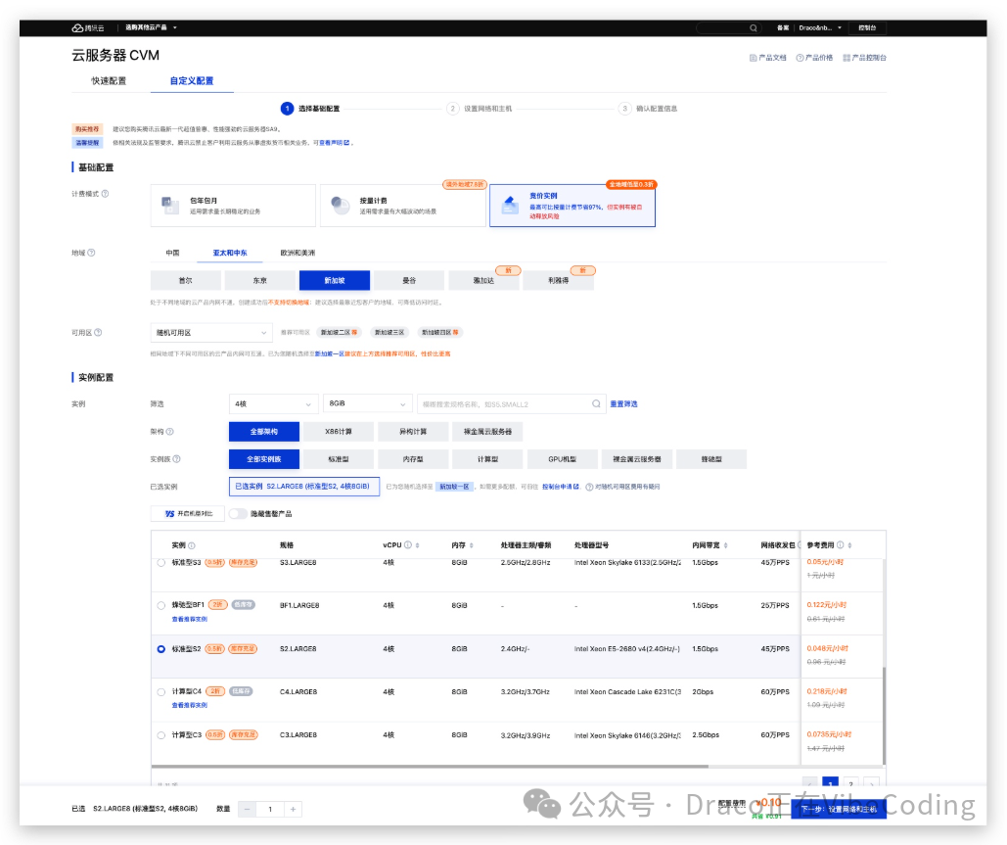Open the 产品文档 documentation icon link
The image size is (1007, 845).
coord(753,58)
